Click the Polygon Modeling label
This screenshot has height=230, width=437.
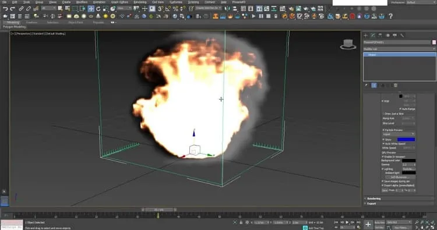click(14, 27)
